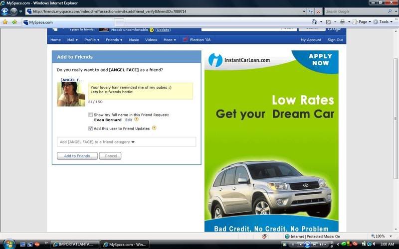
Task: Open the Profile menu in MySpace nav
Action: pos(91,40)
